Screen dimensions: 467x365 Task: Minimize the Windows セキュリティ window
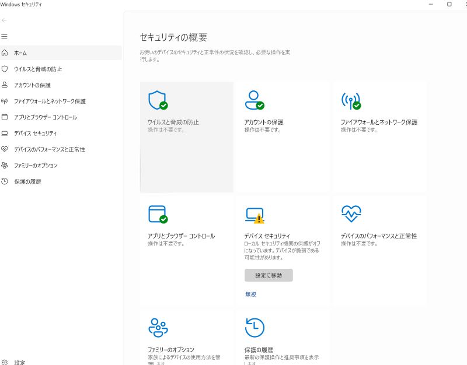coord(431,4)
